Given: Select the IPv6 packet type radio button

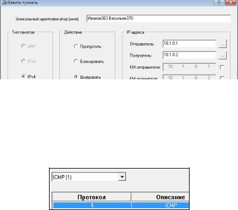Looking at the screenshot, I should (x=23, y=61).
